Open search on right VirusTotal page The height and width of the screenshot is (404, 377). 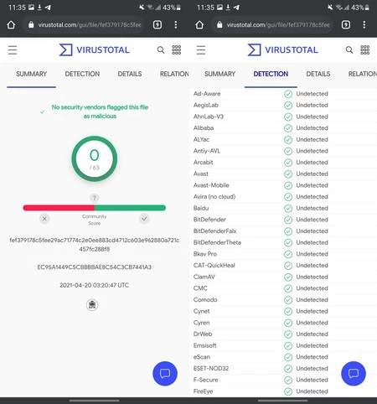[x=349, y=50]
